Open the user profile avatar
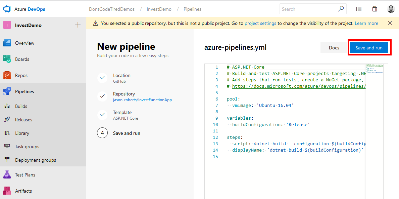This screenshot has height=199, width=399. tap(391, 8)
